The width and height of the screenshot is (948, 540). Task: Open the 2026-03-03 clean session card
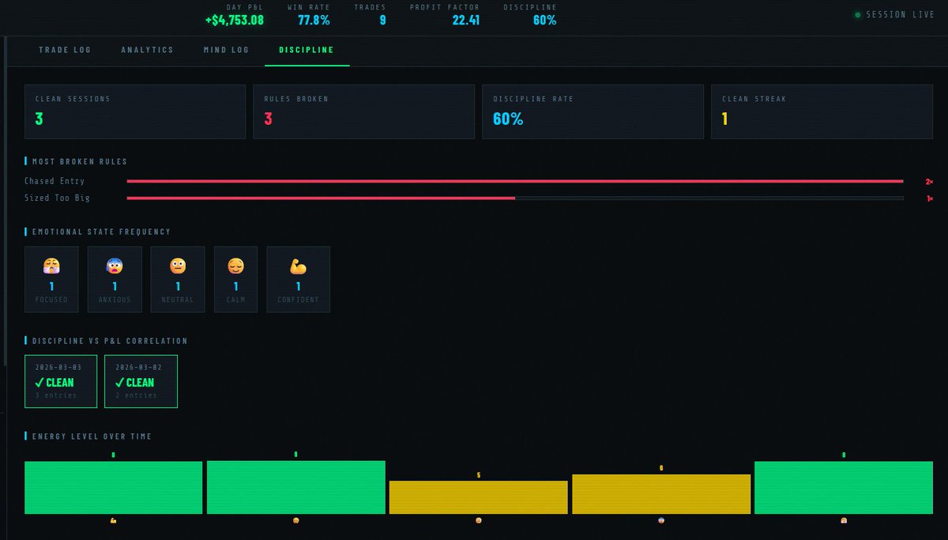click(62, 381)
